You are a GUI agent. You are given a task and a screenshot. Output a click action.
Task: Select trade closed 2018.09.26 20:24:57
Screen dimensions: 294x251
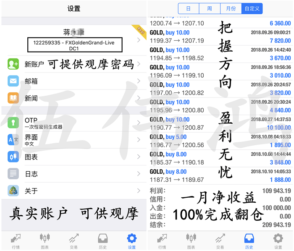(220, 89)
